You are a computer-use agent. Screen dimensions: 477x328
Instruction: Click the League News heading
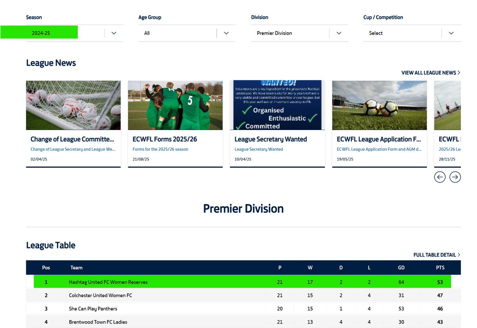pos(51,63)
